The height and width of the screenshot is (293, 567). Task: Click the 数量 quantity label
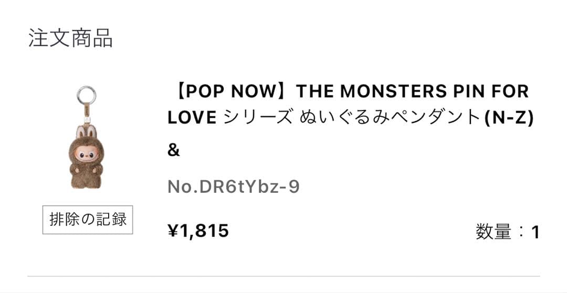coord(493,231)
